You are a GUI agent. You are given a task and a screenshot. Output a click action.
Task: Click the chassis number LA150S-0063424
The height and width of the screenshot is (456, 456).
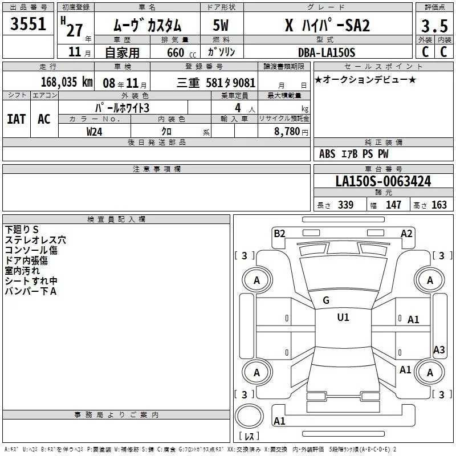[x=383, y=181]
